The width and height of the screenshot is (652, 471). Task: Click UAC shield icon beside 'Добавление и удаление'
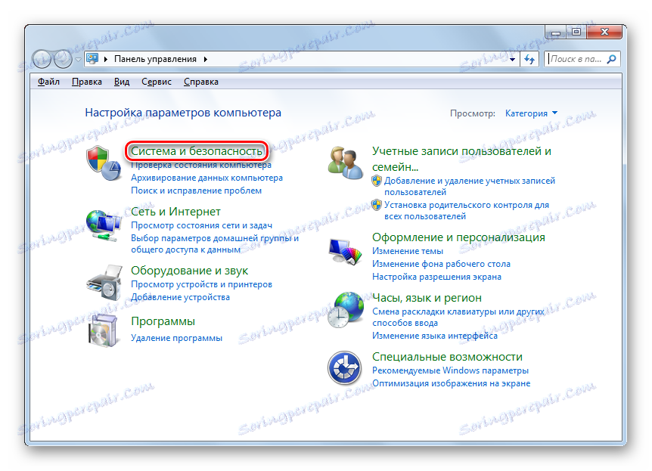(377, 181)
